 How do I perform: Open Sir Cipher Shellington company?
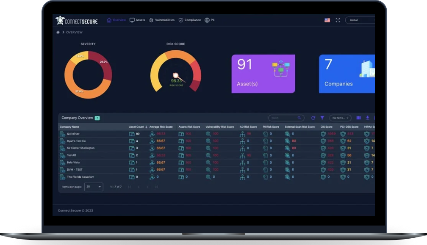(216, 148)
